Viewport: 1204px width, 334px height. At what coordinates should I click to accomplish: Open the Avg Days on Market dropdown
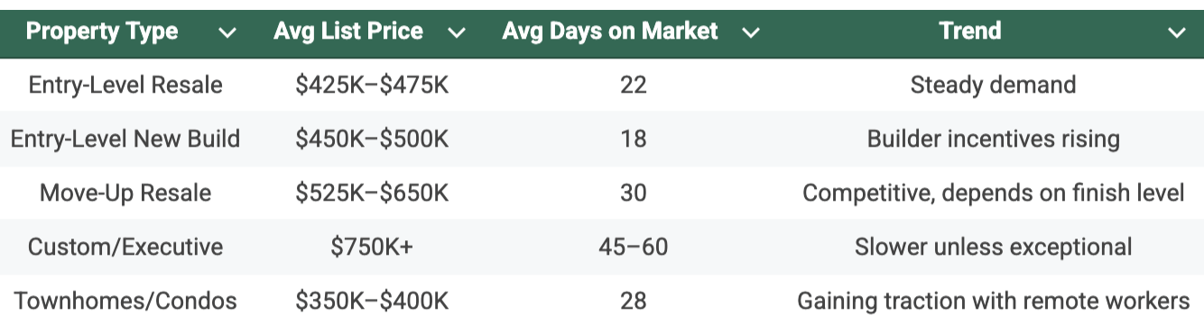tap(750, 33)
